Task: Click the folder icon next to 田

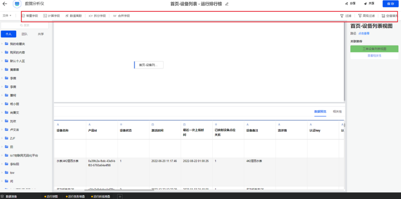Action: click(x=7, y=147)
